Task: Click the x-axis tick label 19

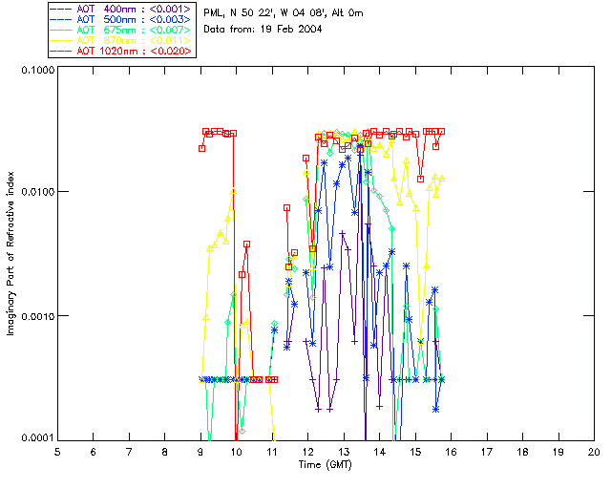Action: pyautogui.click(x=558, y=452)
